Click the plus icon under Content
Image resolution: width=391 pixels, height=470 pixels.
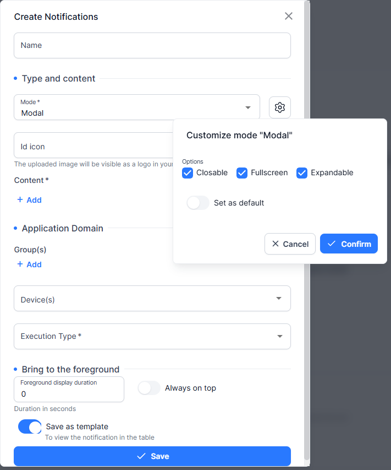click(20, 199)
